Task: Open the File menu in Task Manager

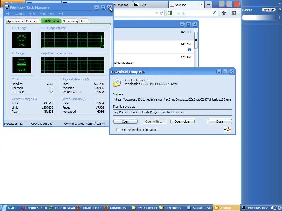Action: tap(8, 14)
